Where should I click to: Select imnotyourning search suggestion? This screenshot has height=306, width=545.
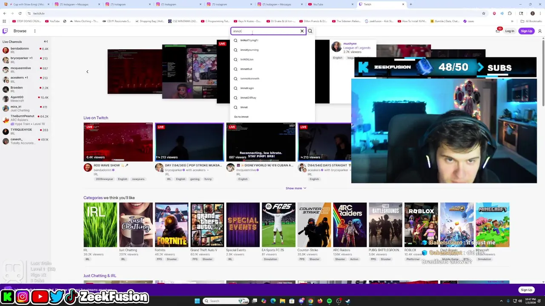pyautogui.click(x=272, y=50)
